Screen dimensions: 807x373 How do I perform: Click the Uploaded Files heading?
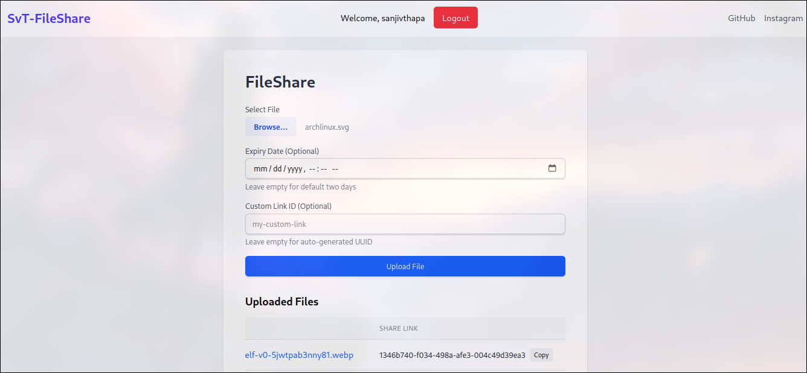click(x=281, y=301)
